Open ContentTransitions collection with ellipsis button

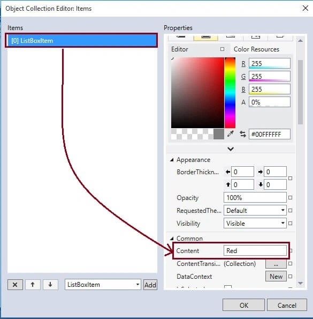[276, 264]
